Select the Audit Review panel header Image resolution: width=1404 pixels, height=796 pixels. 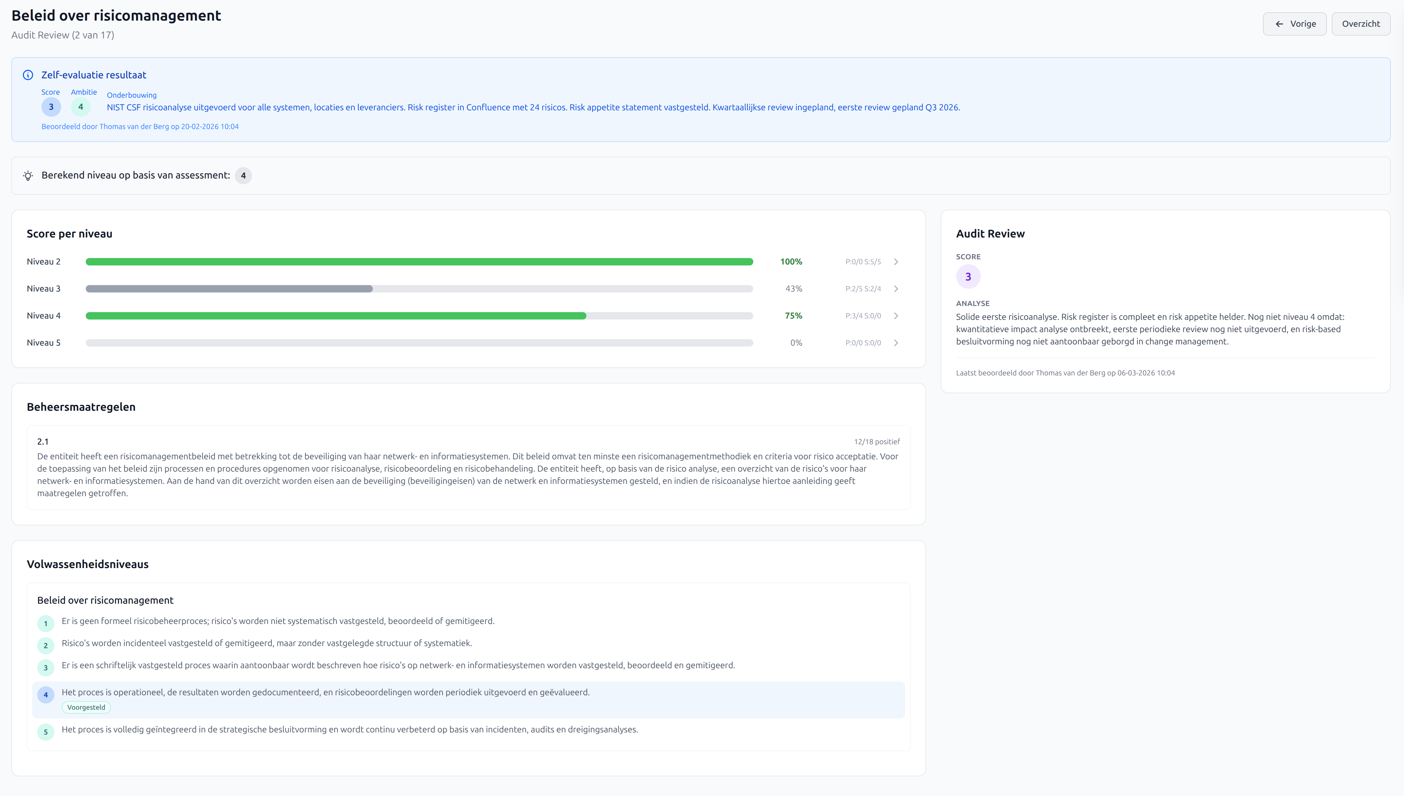[x=990, y=233]
